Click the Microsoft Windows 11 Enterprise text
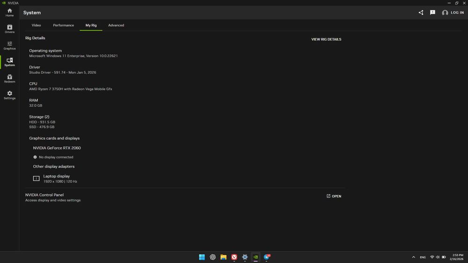 (73, 56)
